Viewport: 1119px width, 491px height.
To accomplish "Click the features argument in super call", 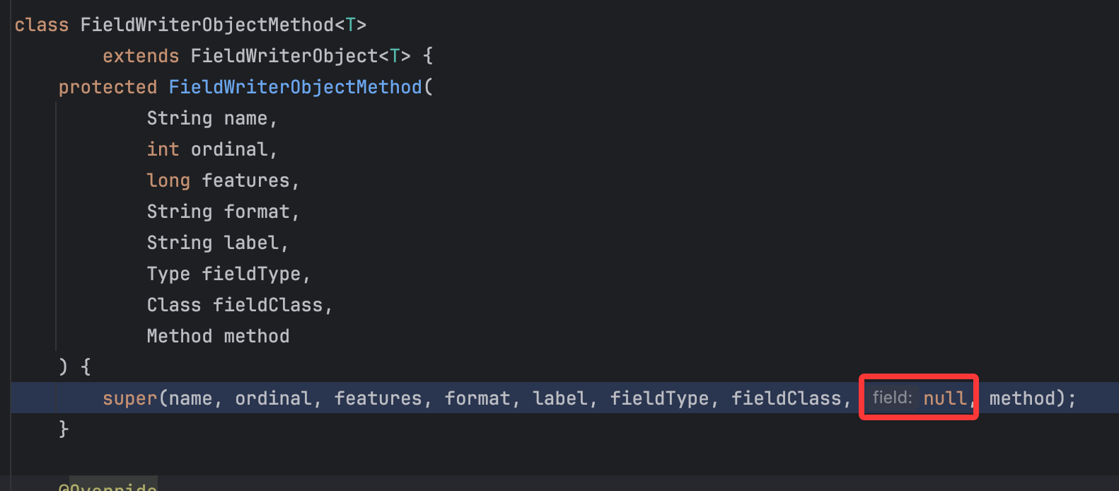I will pos(378,398).
